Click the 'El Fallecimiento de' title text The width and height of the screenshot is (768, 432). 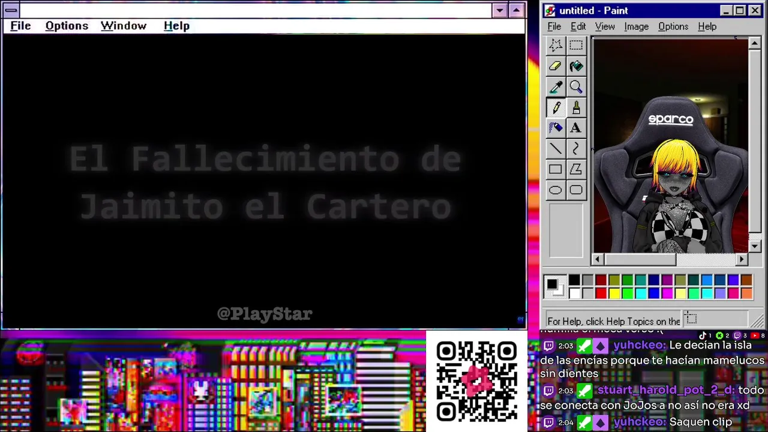click(265, 159)
